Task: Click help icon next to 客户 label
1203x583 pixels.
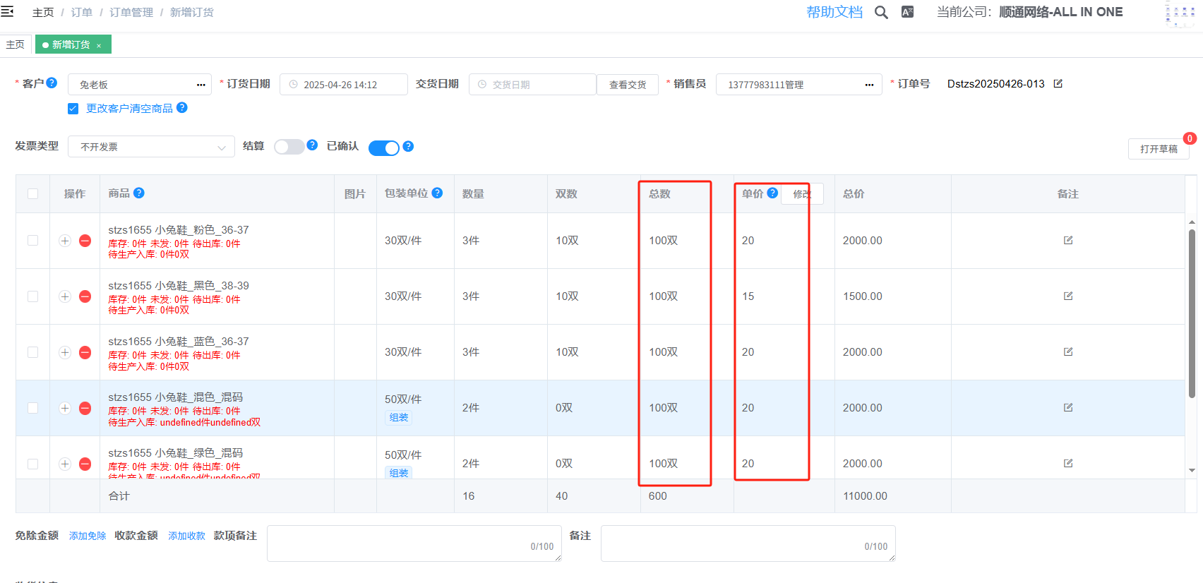Action: pos(52,83)
